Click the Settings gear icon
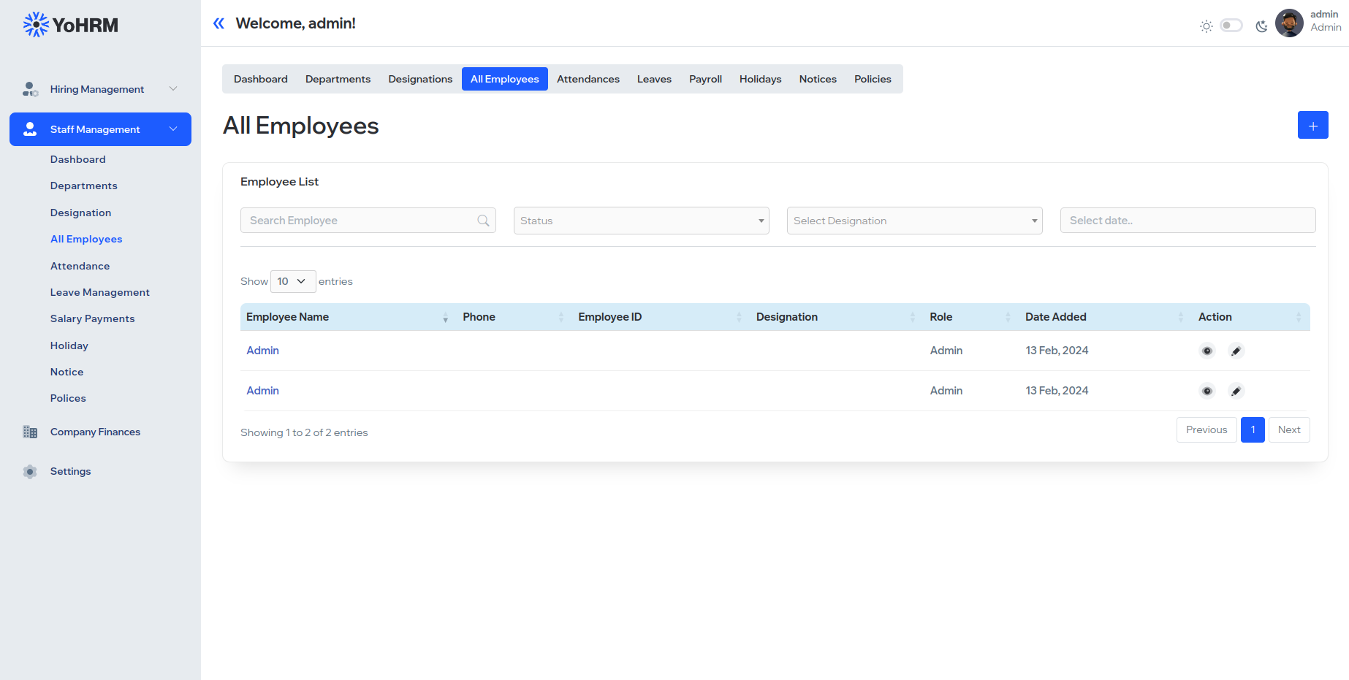This screenshot has height=680, width=1349. click(x=30, y=472)
